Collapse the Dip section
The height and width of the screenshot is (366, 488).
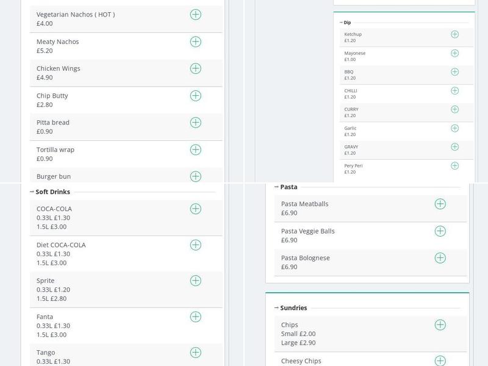click(341, 23)
